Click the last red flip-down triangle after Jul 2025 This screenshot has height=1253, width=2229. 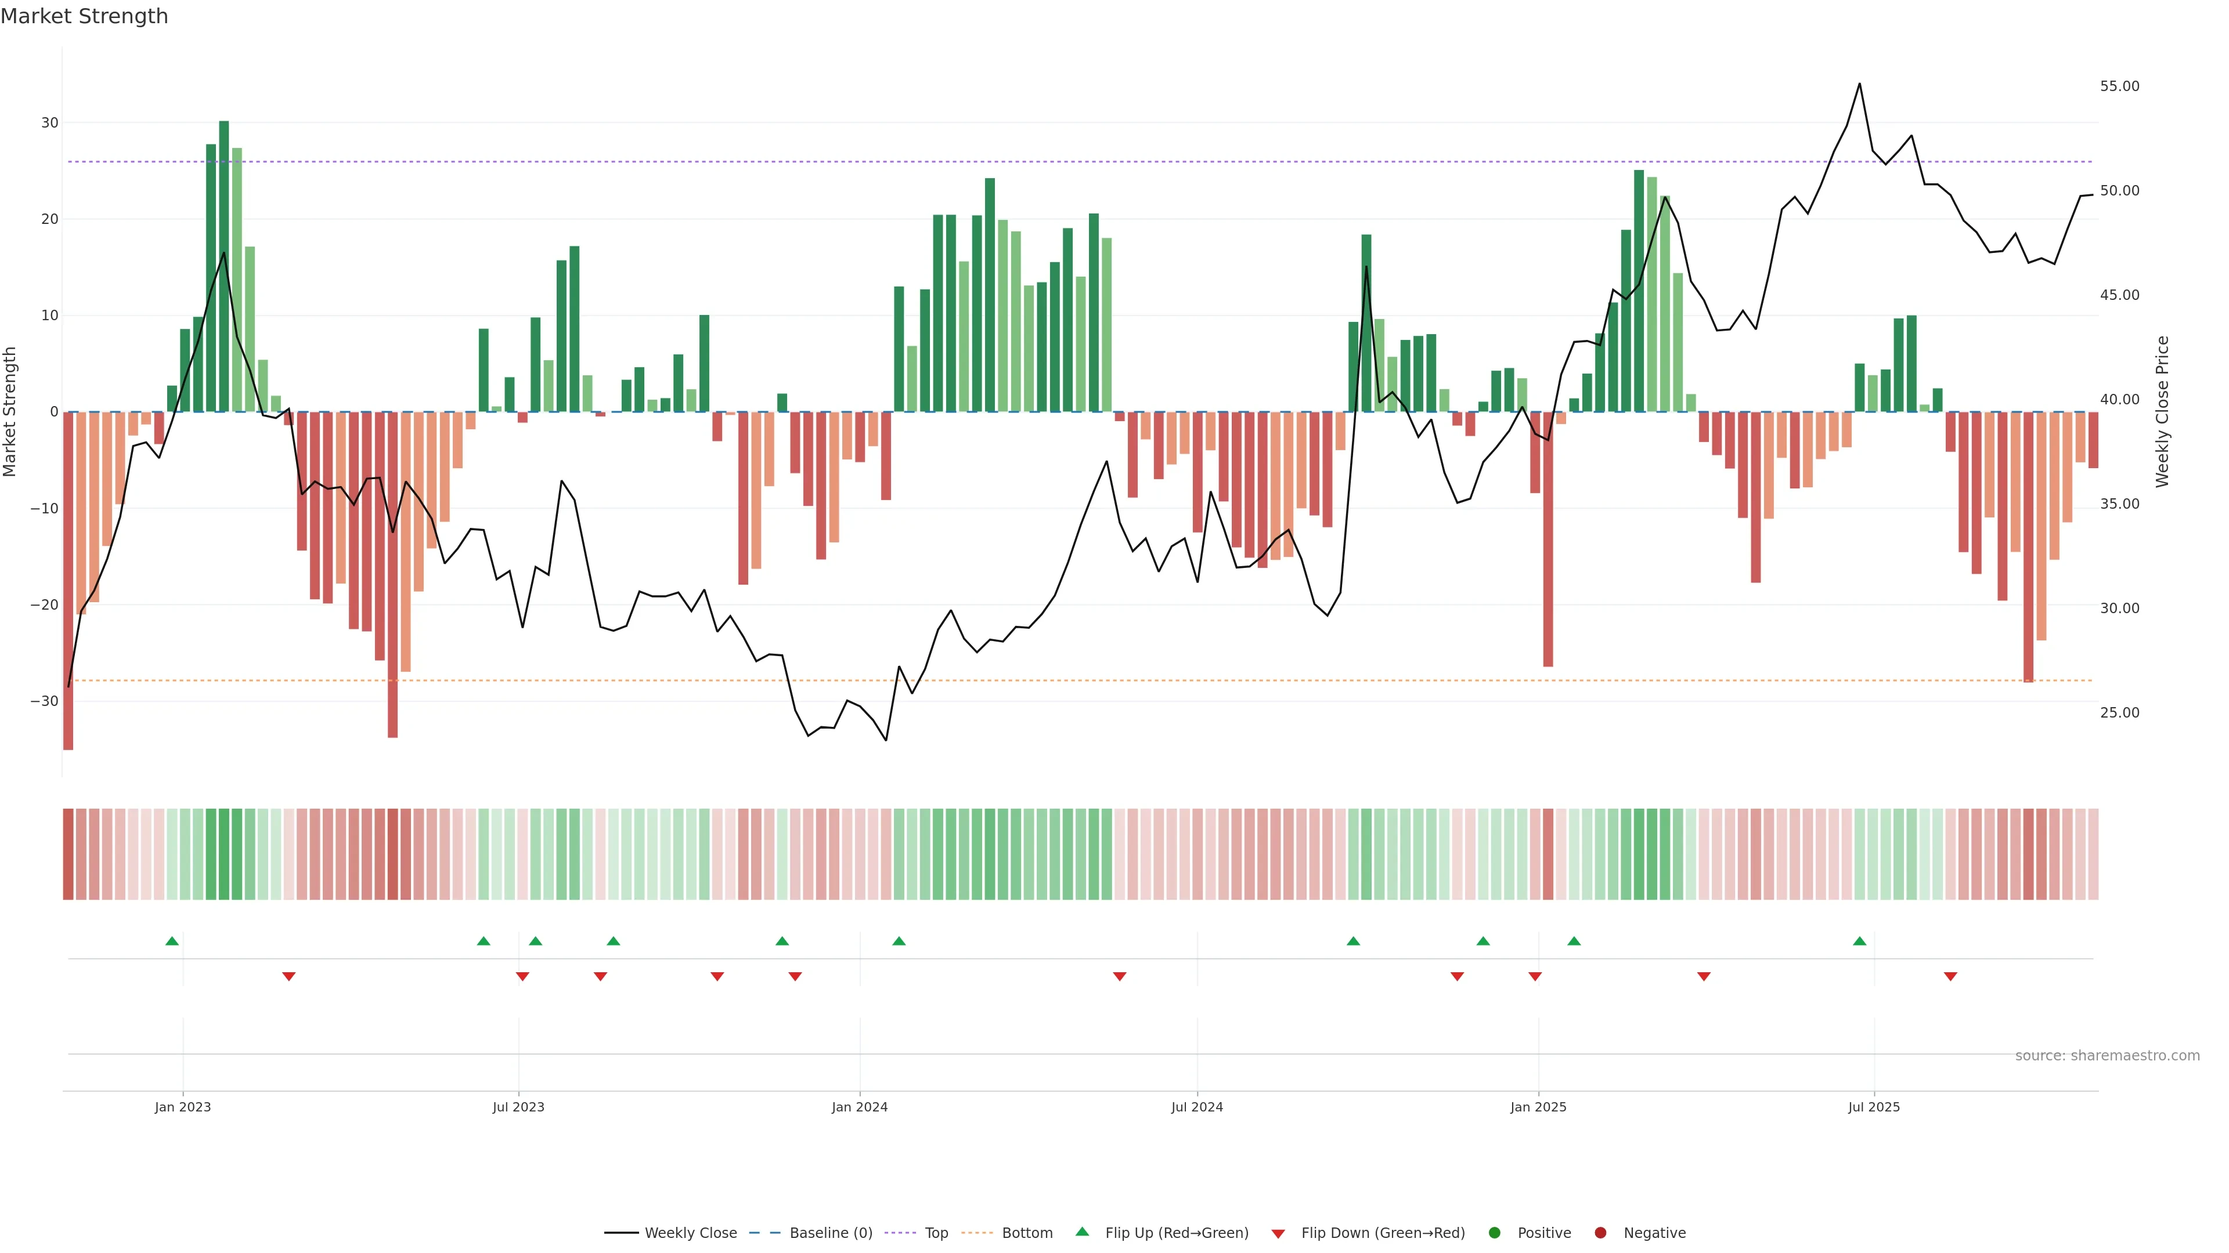coord(1950,976)
